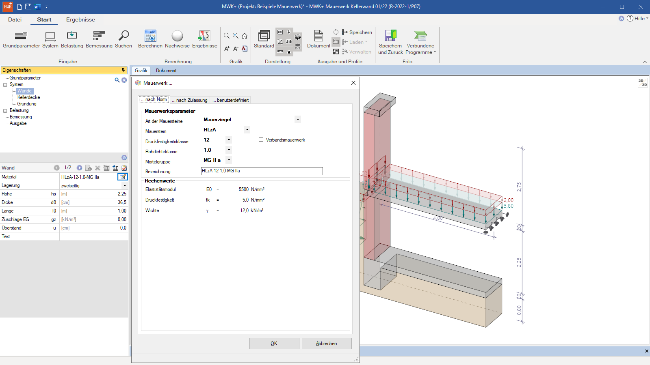Increase text size with the A+ icon
650x365 pixels.
(x=227, y=49)
